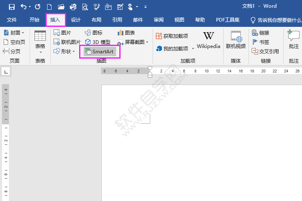Open the Touch/Mouse mode dropdown arrow
Viewport: 302px width, 201px height.
coord(137,7)
